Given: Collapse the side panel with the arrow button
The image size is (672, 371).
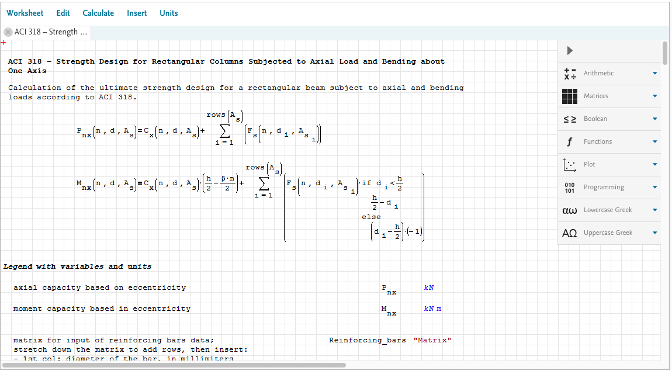Looking at the screenshot, I should pos(570,51).
